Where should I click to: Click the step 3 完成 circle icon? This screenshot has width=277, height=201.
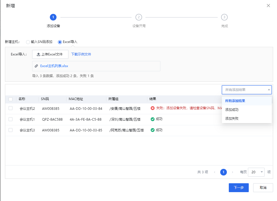coord(224,17)
